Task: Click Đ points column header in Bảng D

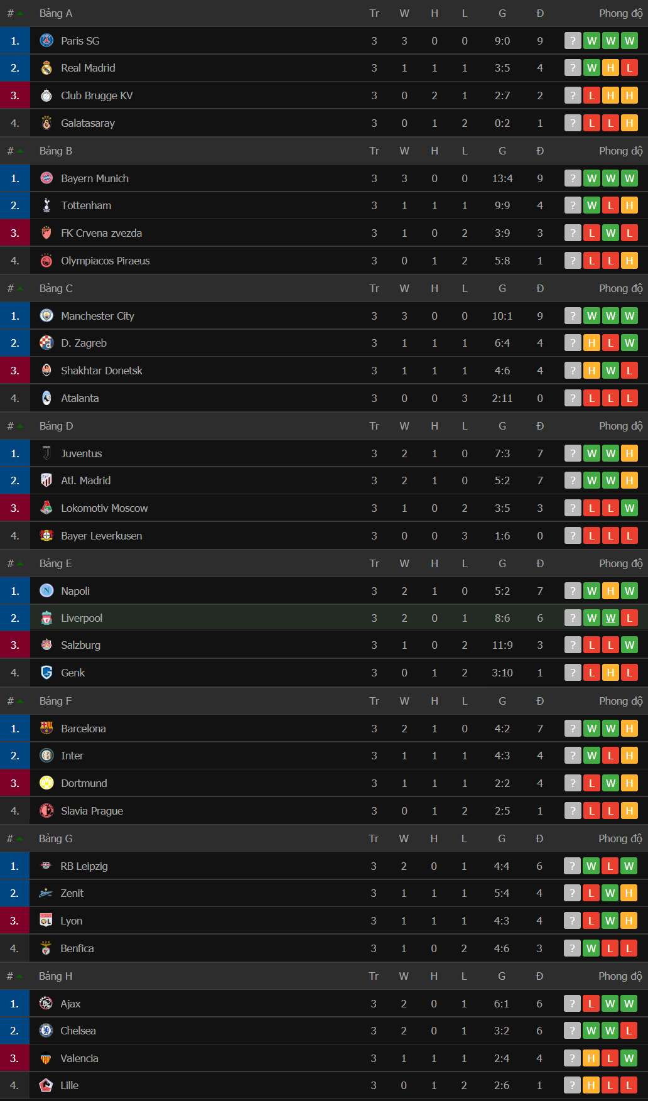Action: click(540, 426)
